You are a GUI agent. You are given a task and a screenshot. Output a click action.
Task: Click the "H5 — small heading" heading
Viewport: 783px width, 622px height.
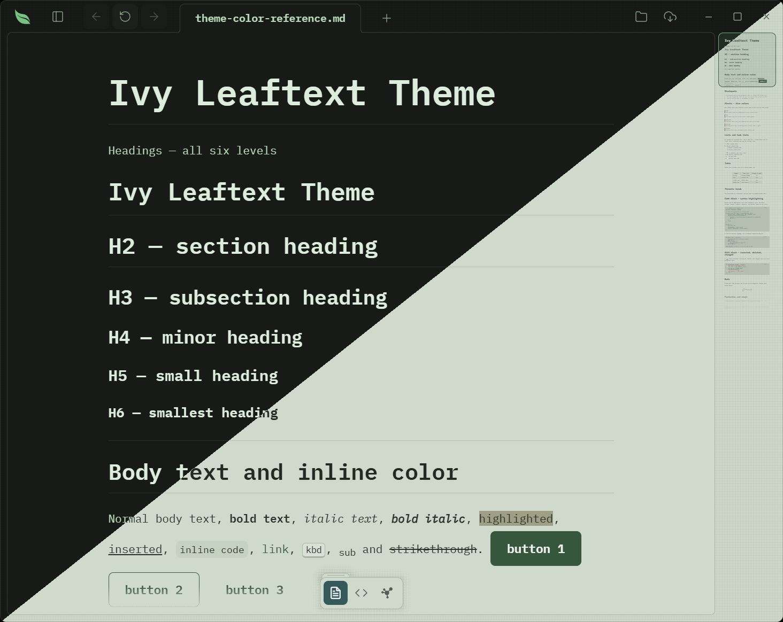[193, 376]
